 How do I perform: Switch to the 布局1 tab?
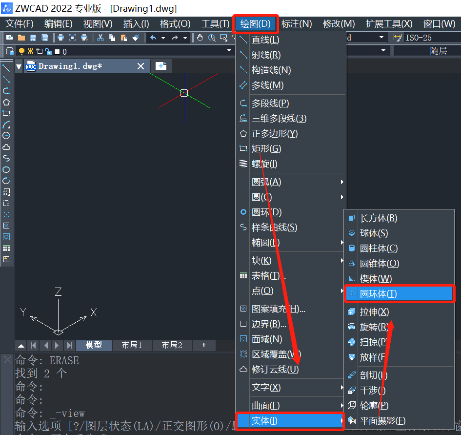pos(132,345)
